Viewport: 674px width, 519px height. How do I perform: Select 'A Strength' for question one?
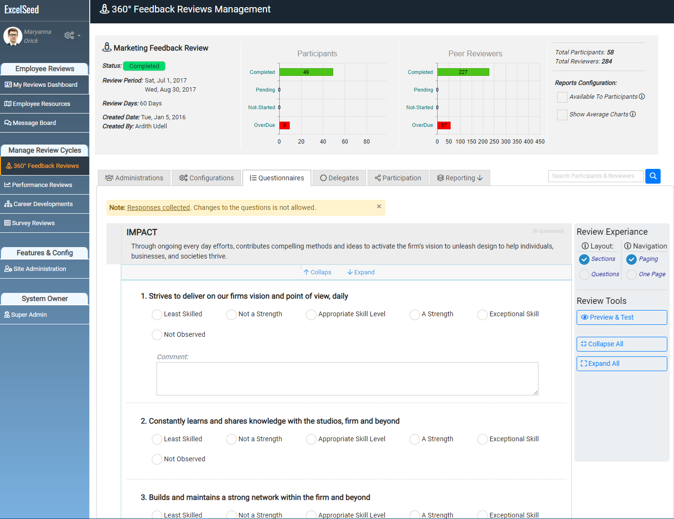point(414,314)
